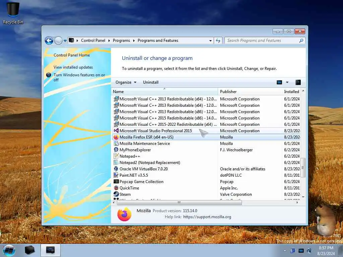This screenshot has height=257, width=343.
Task: Select Microsoft Visual C++ 2013 x86 icon
Action: tap(116, 112)
